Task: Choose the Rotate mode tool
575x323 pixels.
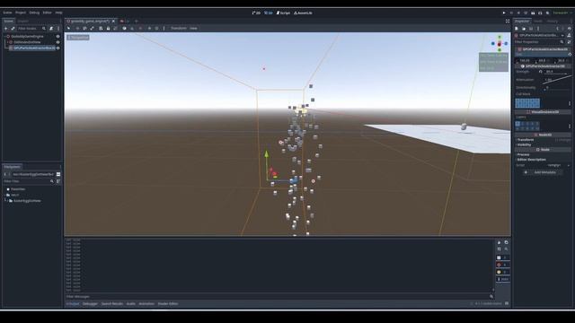Action: pos(84,28)
